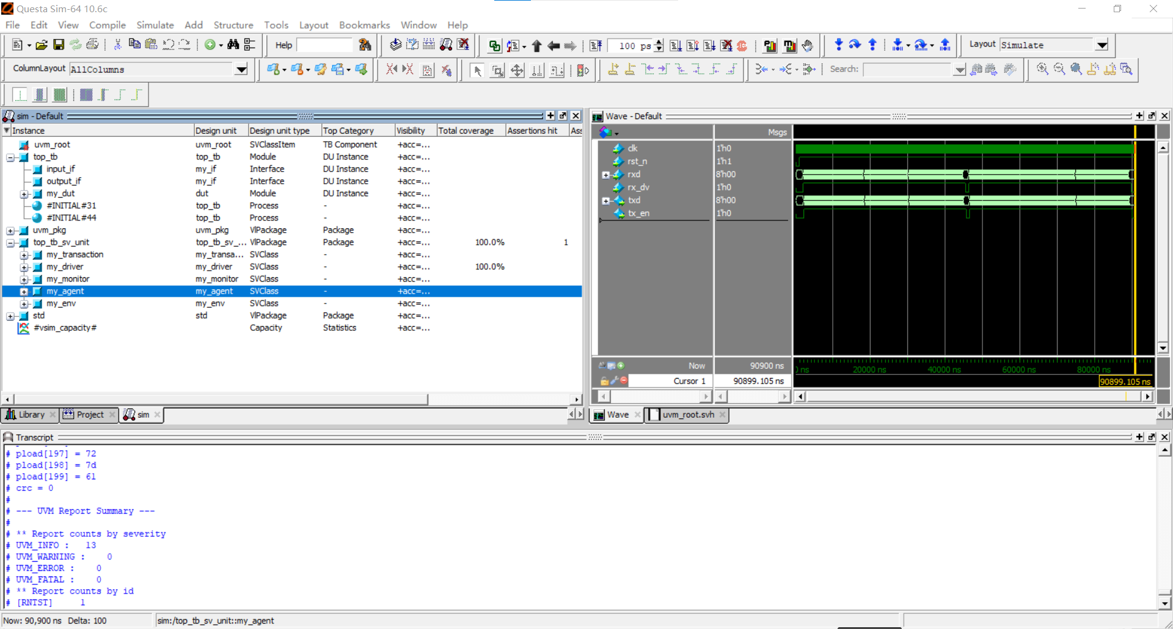Open the Simulate menu
The image size is (1173, 629).
pyautogui.click(x=155, y=25)
